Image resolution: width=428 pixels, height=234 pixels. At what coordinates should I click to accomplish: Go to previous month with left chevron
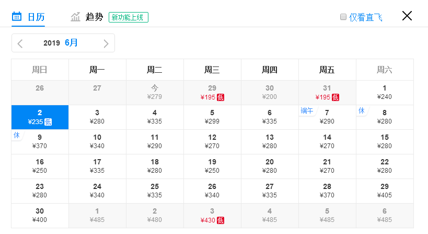[20, 43]
